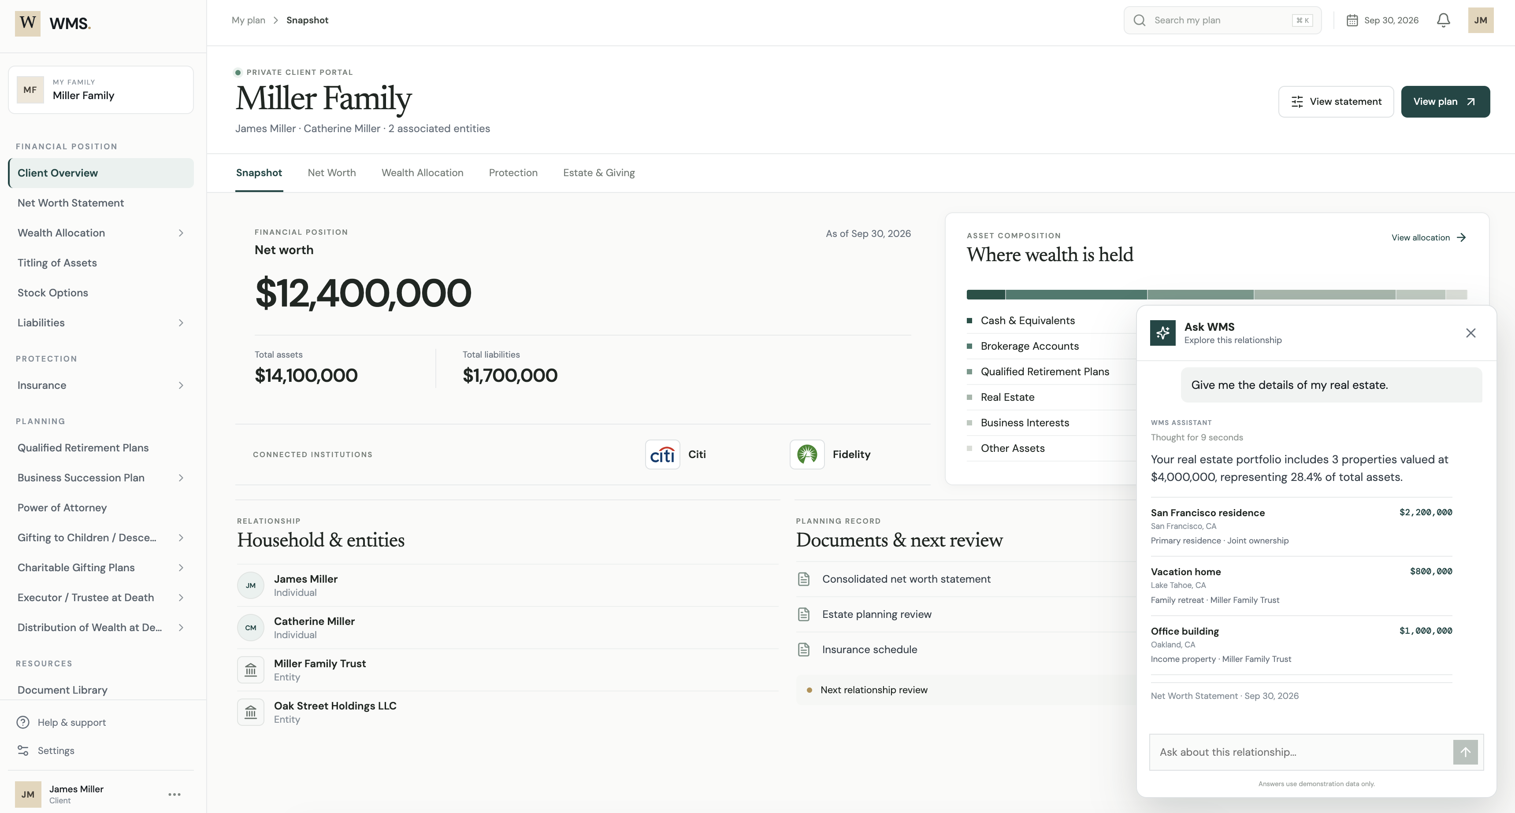This screenshot has height=813, width=1515.
Task: Click Oak Street Holdings LLC entity icon
Action: coord(251,712)
